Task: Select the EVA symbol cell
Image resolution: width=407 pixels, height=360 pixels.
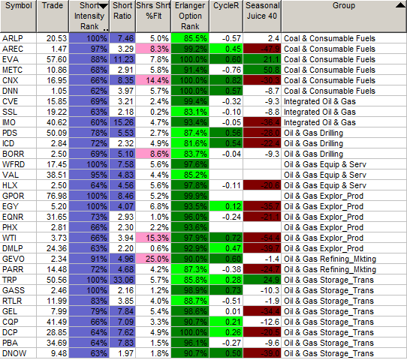Action: [18, 59]
